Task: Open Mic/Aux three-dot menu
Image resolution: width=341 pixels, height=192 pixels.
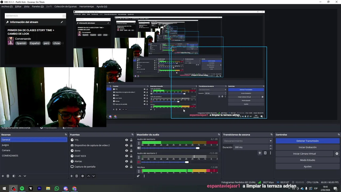Action: (139, 171)
